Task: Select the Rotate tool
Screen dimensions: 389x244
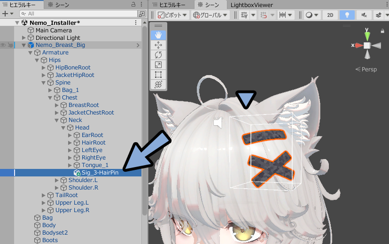Action: 158,55
